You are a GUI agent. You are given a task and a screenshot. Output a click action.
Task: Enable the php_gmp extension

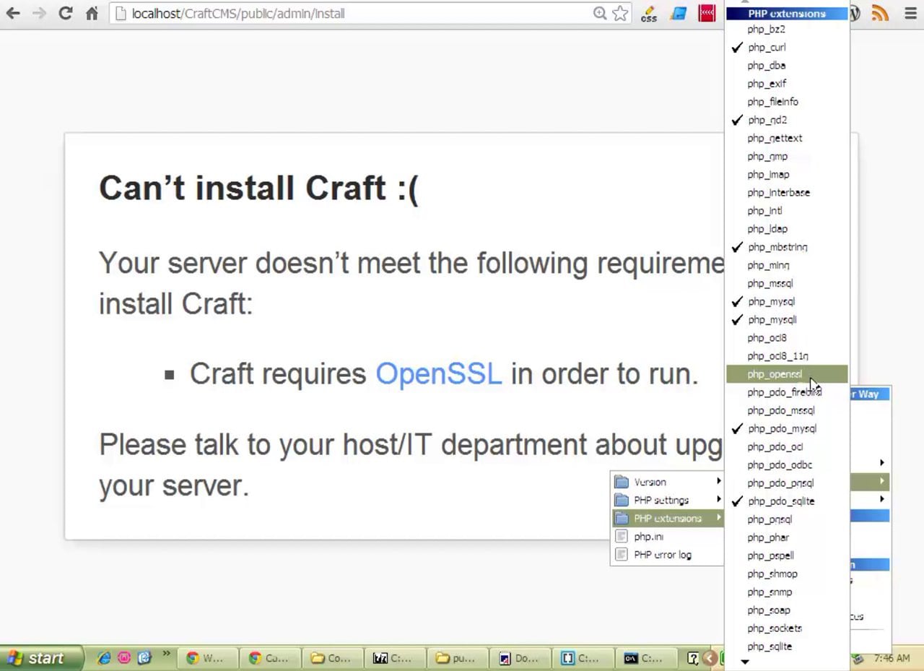pyautogui.click(x=787, y=156)
